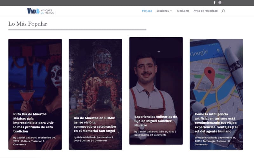Click the search magnifier icon
Screen dimensions: 254x158
click(223, 11)
